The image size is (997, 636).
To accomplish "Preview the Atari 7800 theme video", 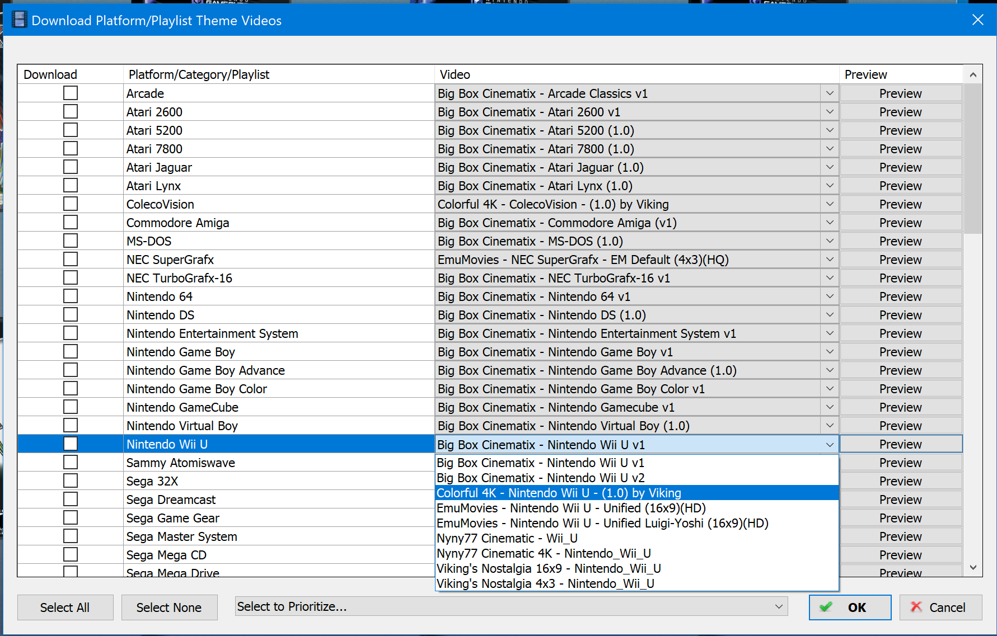I will coord(901,149).
